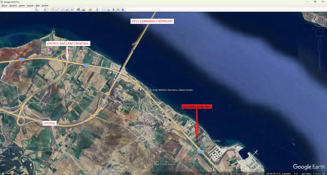Open the Düzenle menu
The image size is (327, 175).
point(13,5)
